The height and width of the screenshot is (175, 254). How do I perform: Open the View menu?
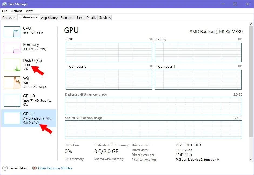coord(29,11)
